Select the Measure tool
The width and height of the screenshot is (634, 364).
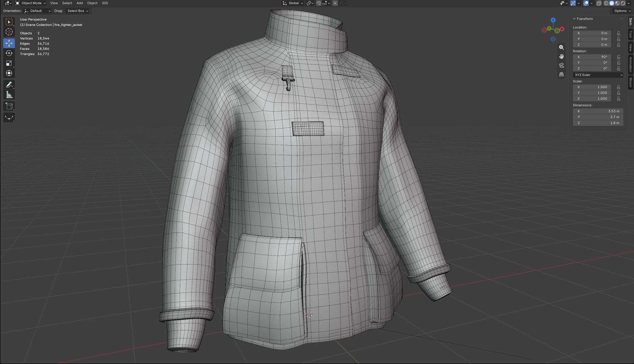(x=9, y=95)
